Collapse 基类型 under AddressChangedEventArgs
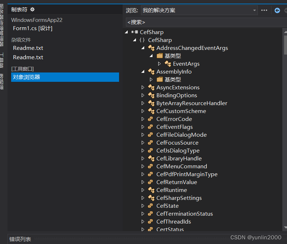The image size is (287, 244). (151, 56)
